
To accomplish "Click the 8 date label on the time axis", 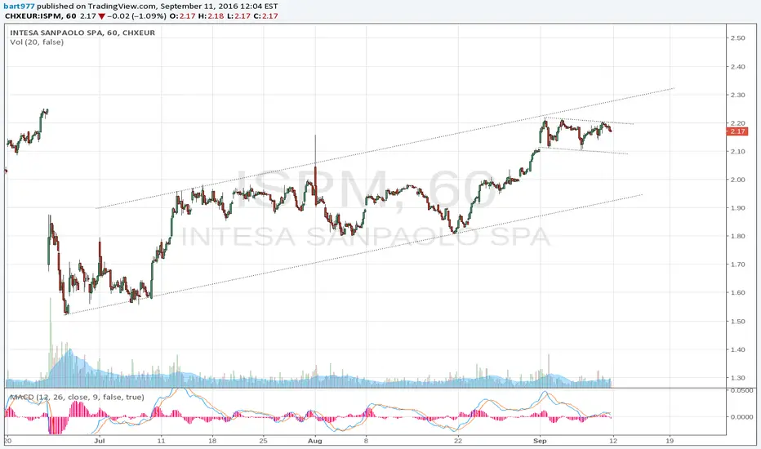I will (366, 441).
